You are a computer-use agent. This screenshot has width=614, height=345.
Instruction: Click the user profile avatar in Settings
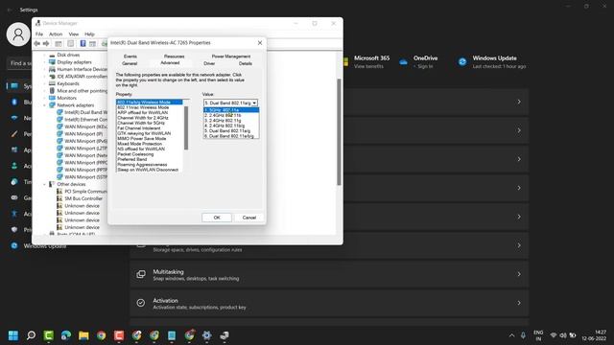tap(18, 34)
